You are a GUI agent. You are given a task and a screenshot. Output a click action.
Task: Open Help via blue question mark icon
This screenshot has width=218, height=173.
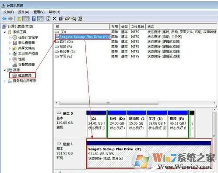click(x=34, y=19)
